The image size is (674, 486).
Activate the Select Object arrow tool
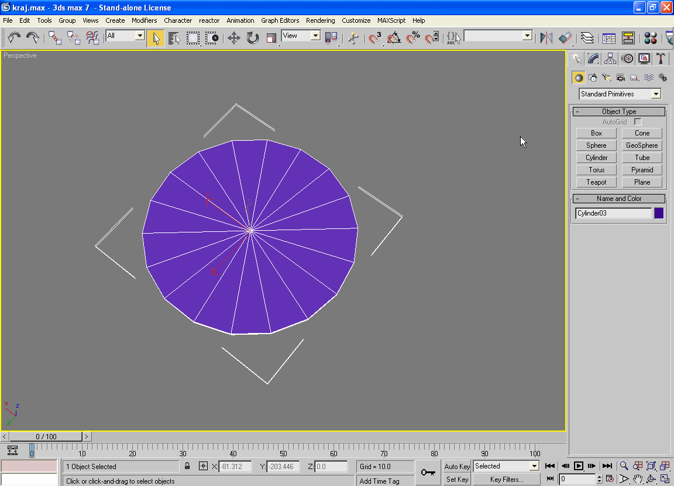coord(156,38)
